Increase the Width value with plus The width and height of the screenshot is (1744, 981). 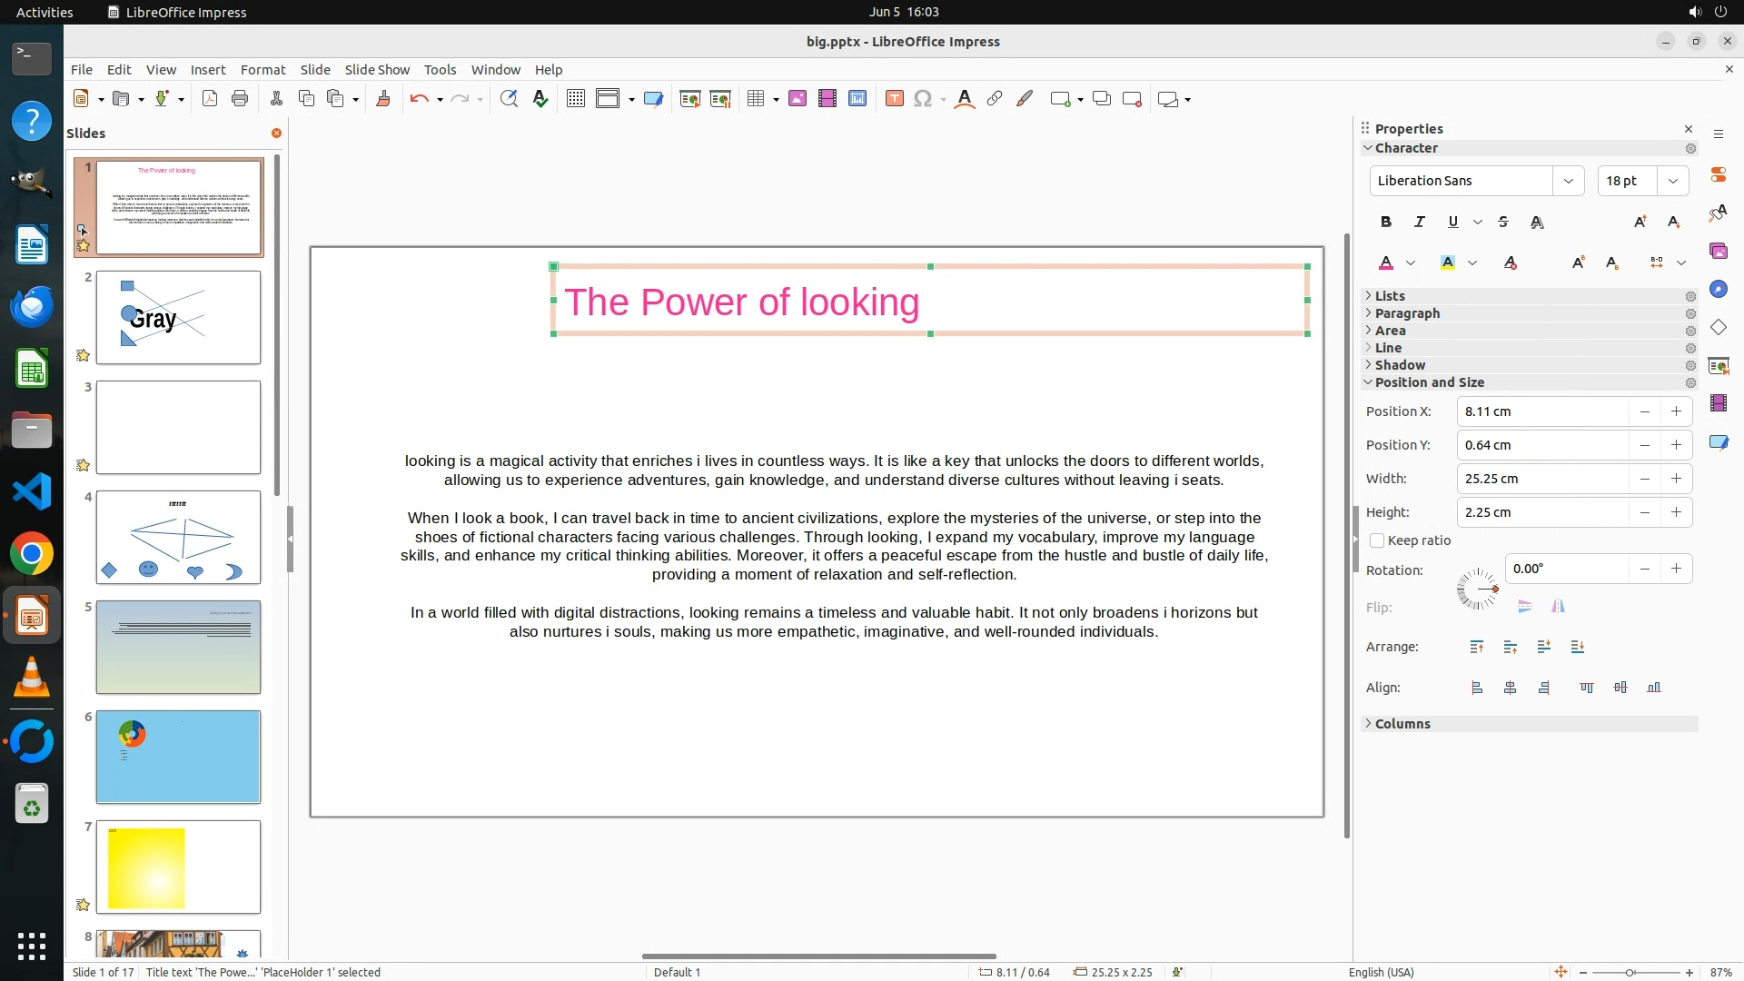click(1676, 479)
